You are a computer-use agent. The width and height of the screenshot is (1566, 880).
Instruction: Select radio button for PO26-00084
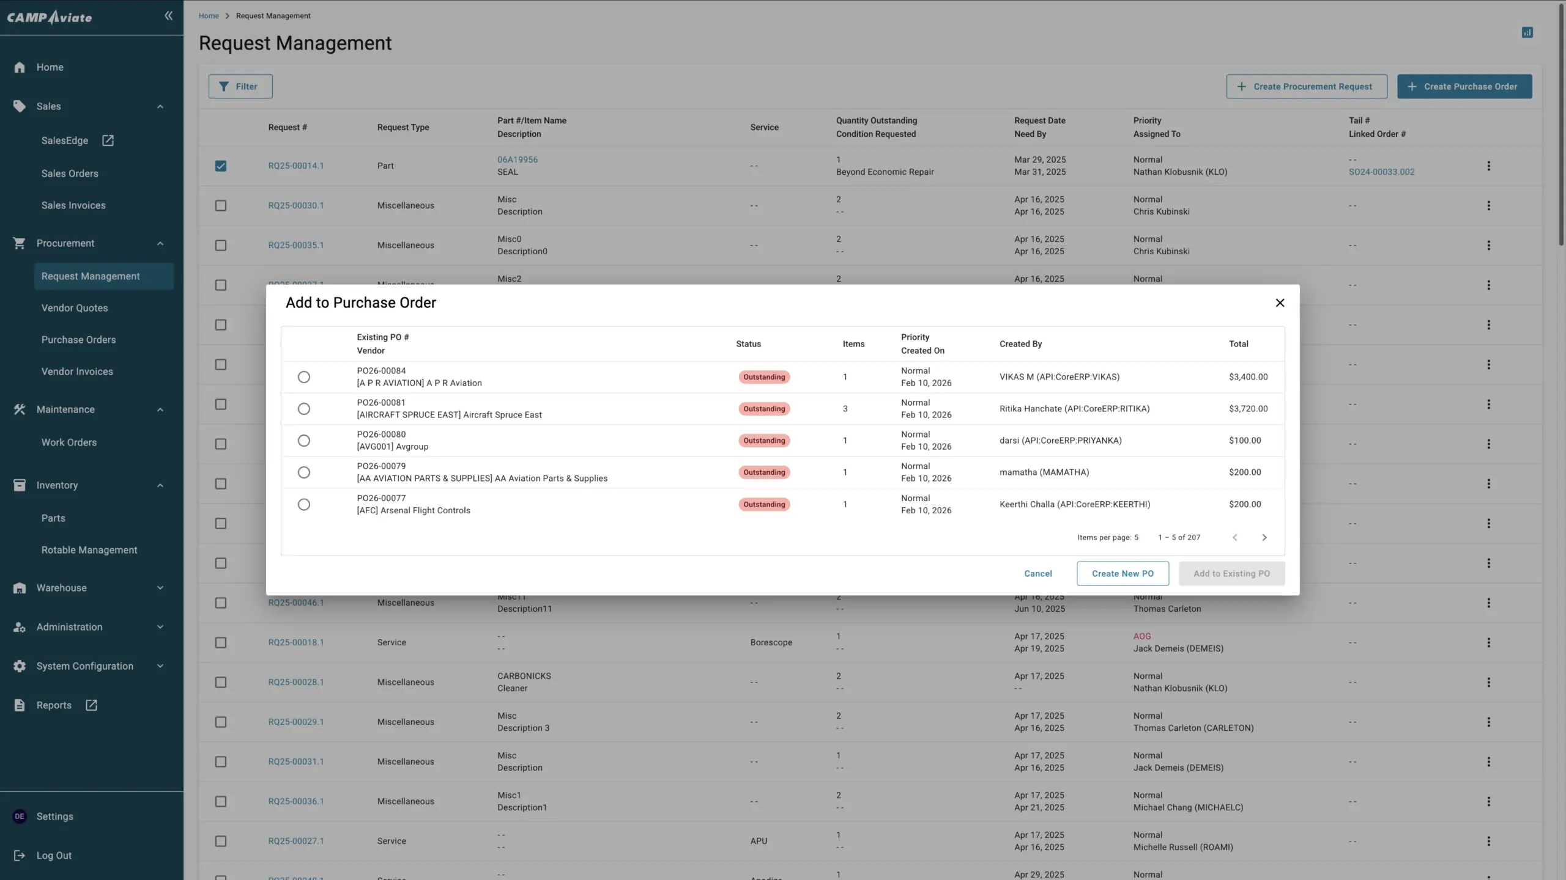click(303, 377)
